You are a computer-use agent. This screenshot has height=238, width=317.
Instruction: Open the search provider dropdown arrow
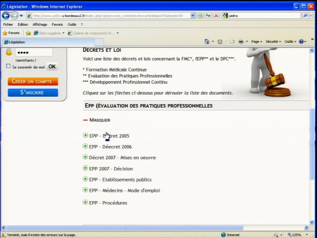coord(311,16)
